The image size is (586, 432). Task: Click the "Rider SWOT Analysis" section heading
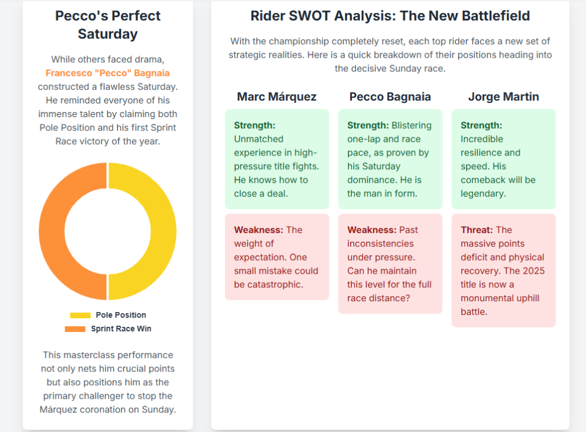pos(390,16)
